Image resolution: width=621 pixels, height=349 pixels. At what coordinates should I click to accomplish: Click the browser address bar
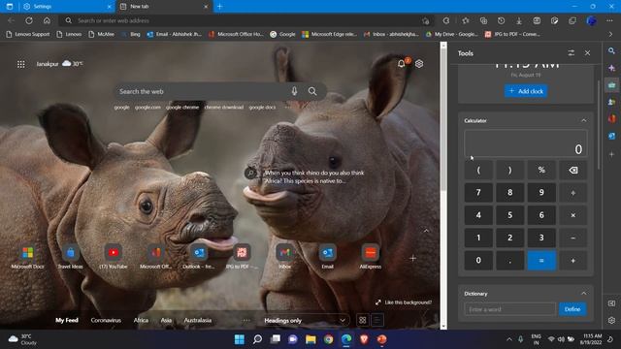pyautogui.click(x=245, y=20)
